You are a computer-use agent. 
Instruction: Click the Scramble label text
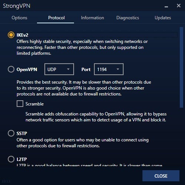pyautogui.click(x=34, y=104)
